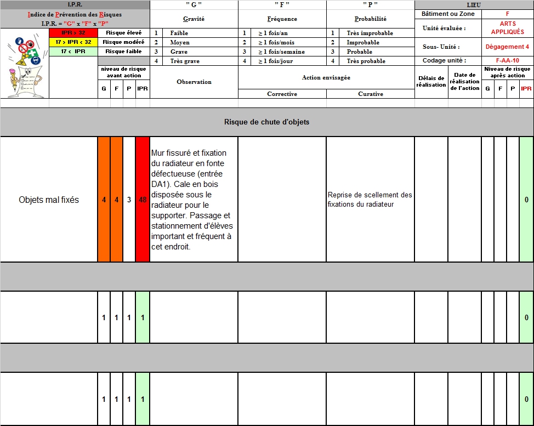This screenshot has height=426, width=534.
Task: Select the "Risque de chute d'objets" section header
Action: click(x=266, y=122)
